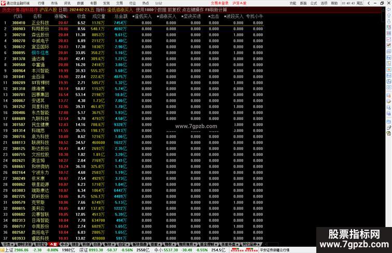Select stock row 睿能科技
Image resolution: width=392 pixels, height=253 pixels.
click(x=132, y=238)
